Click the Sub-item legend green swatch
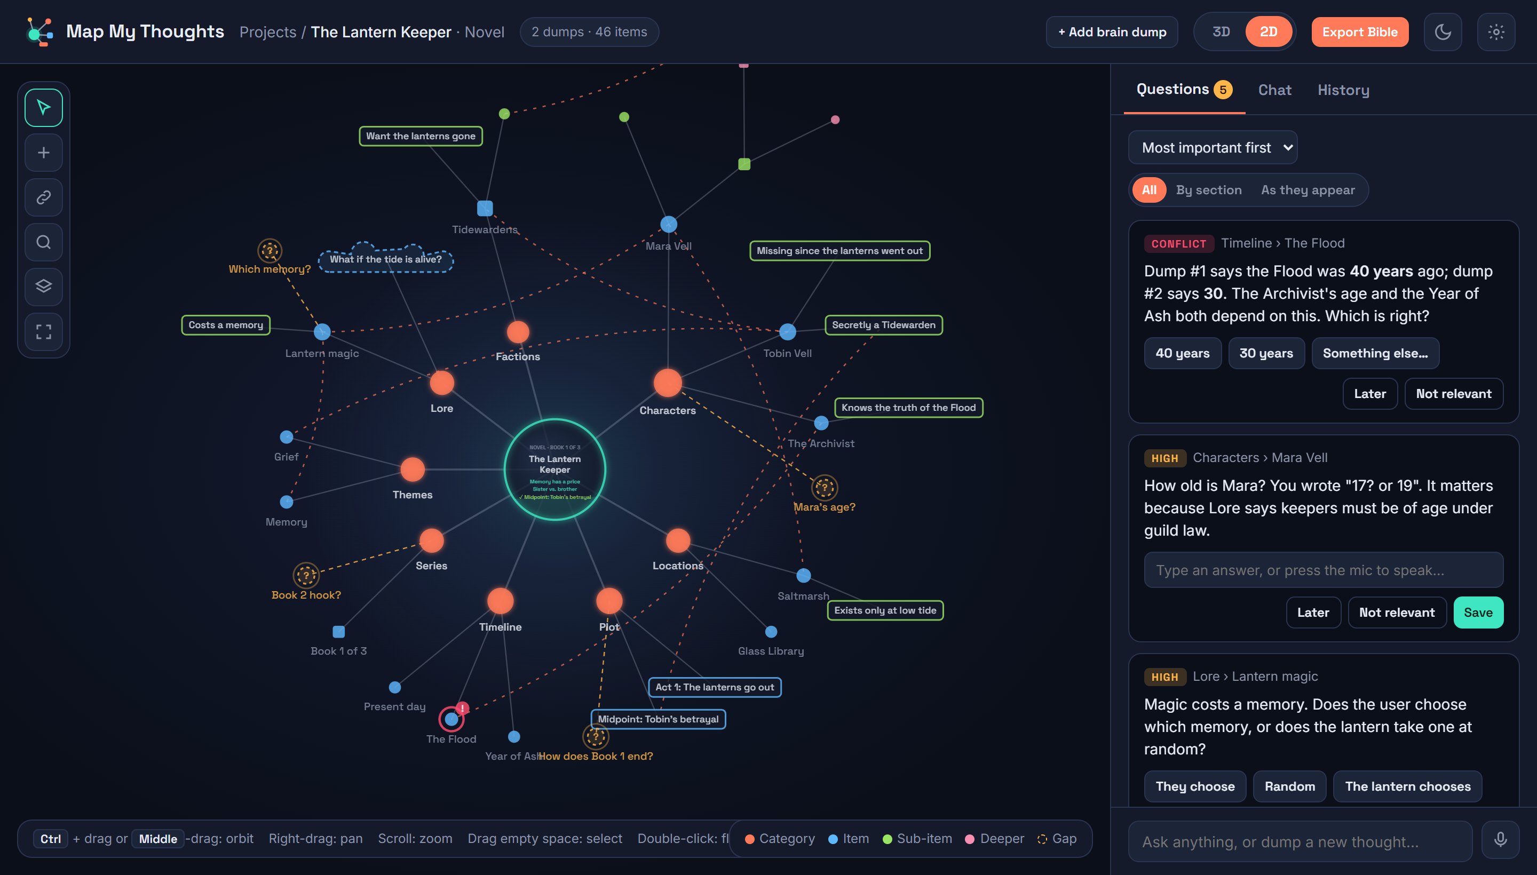Image resolution: width=1537 pixels, height=875 pixels. (886, 839)
